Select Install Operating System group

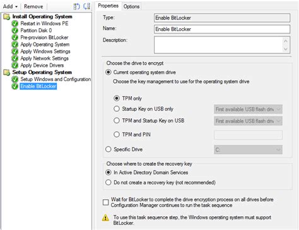point(42,16)
